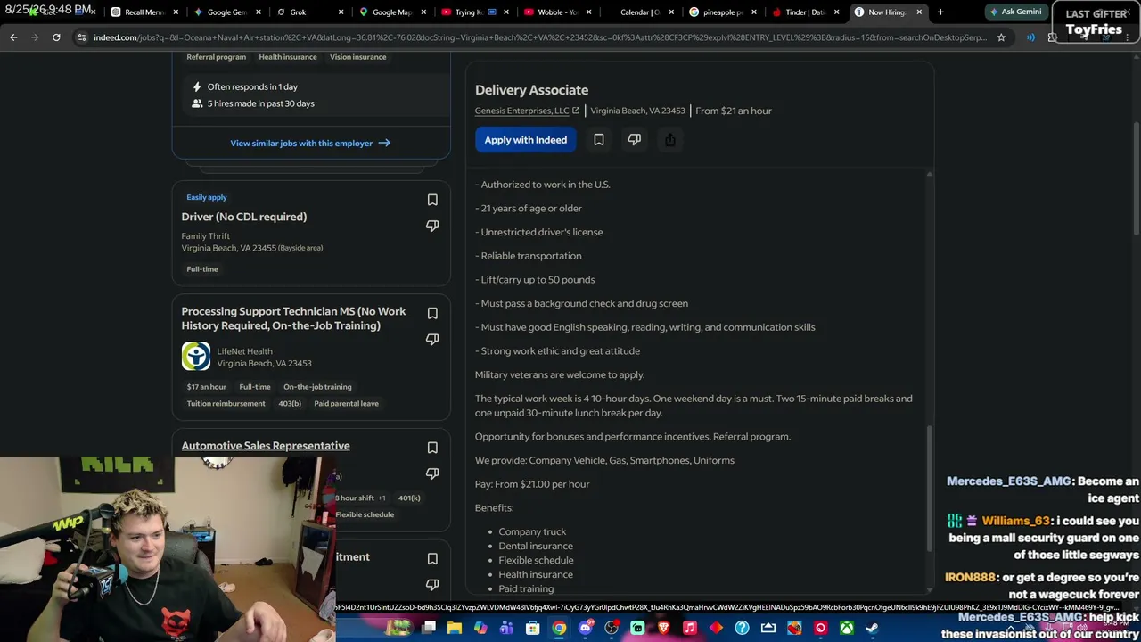Launch Steam from the taskbar
Screen dimensions: 1141x642
pyautogui.click(x=872, y=628)
